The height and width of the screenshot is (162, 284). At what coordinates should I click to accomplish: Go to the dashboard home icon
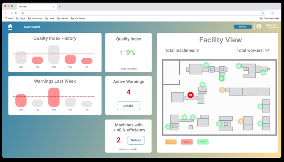click(x=10, y=27)
